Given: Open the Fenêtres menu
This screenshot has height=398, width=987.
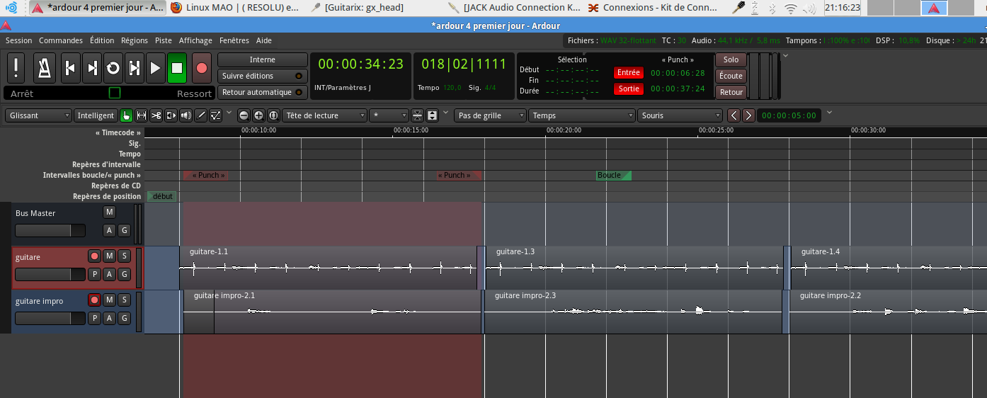Looking at the screenshot, I should click(234, 40).
